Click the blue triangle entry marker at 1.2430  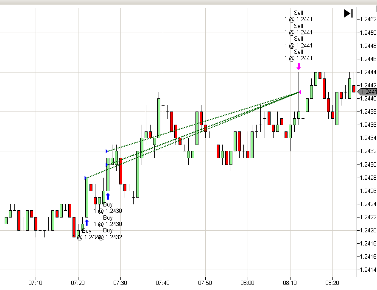pos(107,165)
